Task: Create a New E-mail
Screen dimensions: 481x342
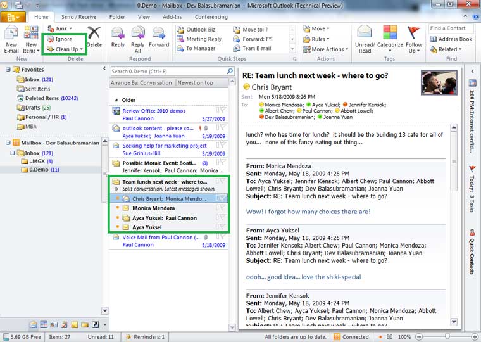Action: (x=11, y=39)
